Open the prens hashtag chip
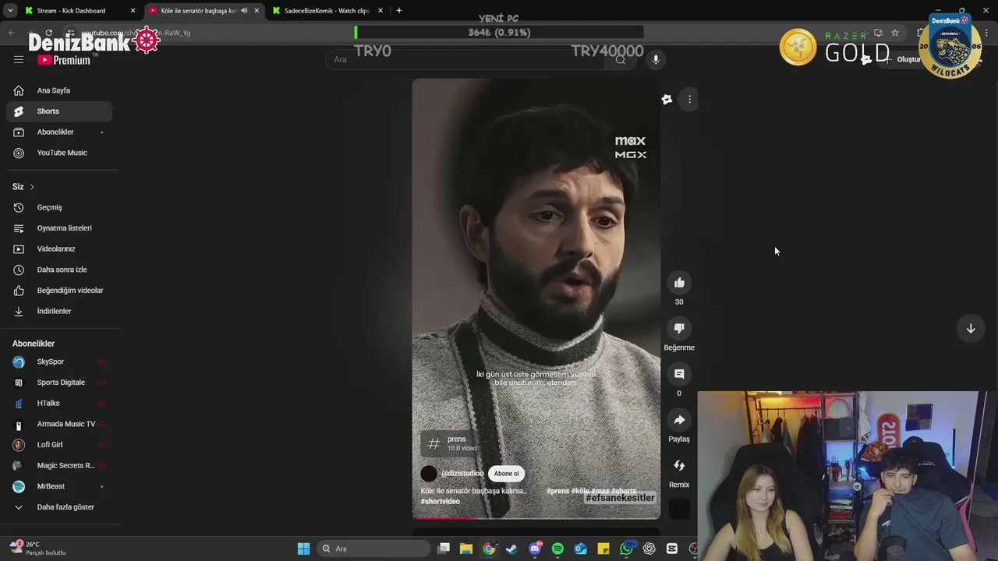998x561 pixels. click(449, 443)
